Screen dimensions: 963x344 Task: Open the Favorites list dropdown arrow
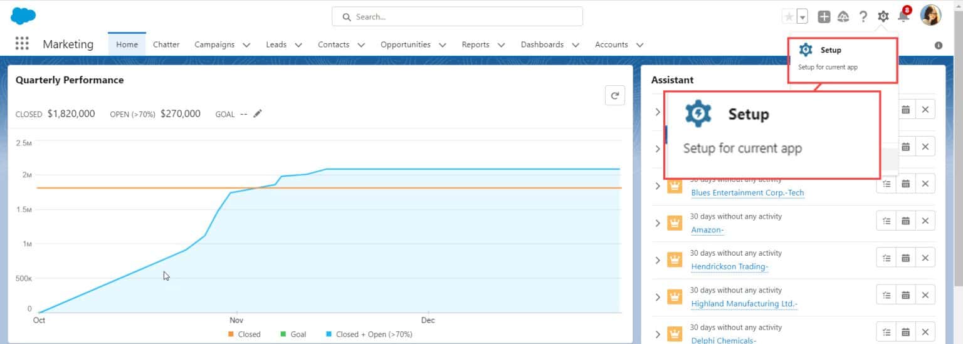(x=802, y=17)
